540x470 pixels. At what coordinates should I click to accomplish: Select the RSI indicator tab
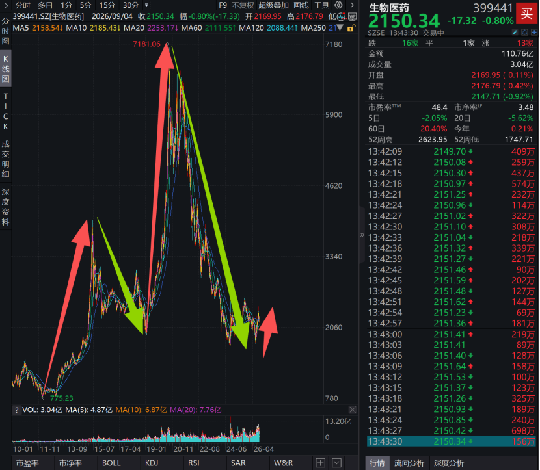pyautogui.click(x=194, y=463)
